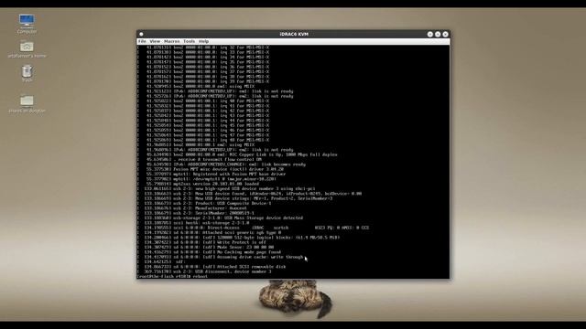Maximize the iDRAC6 KVM window

tap(438, 34)
